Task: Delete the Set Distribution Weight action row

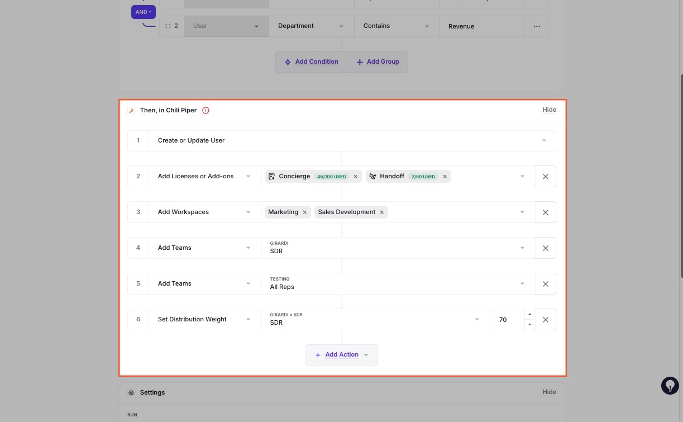Action: point(546,320)
